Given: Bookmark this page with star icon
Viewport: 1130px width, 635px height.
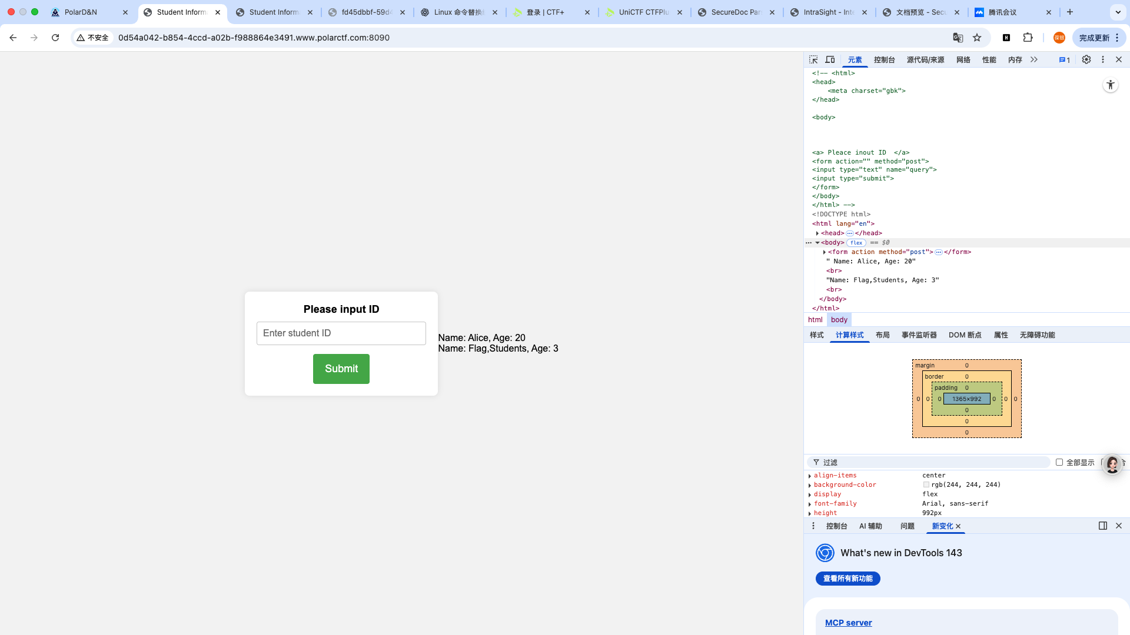Looking at the screenshot, I should 977,38.
